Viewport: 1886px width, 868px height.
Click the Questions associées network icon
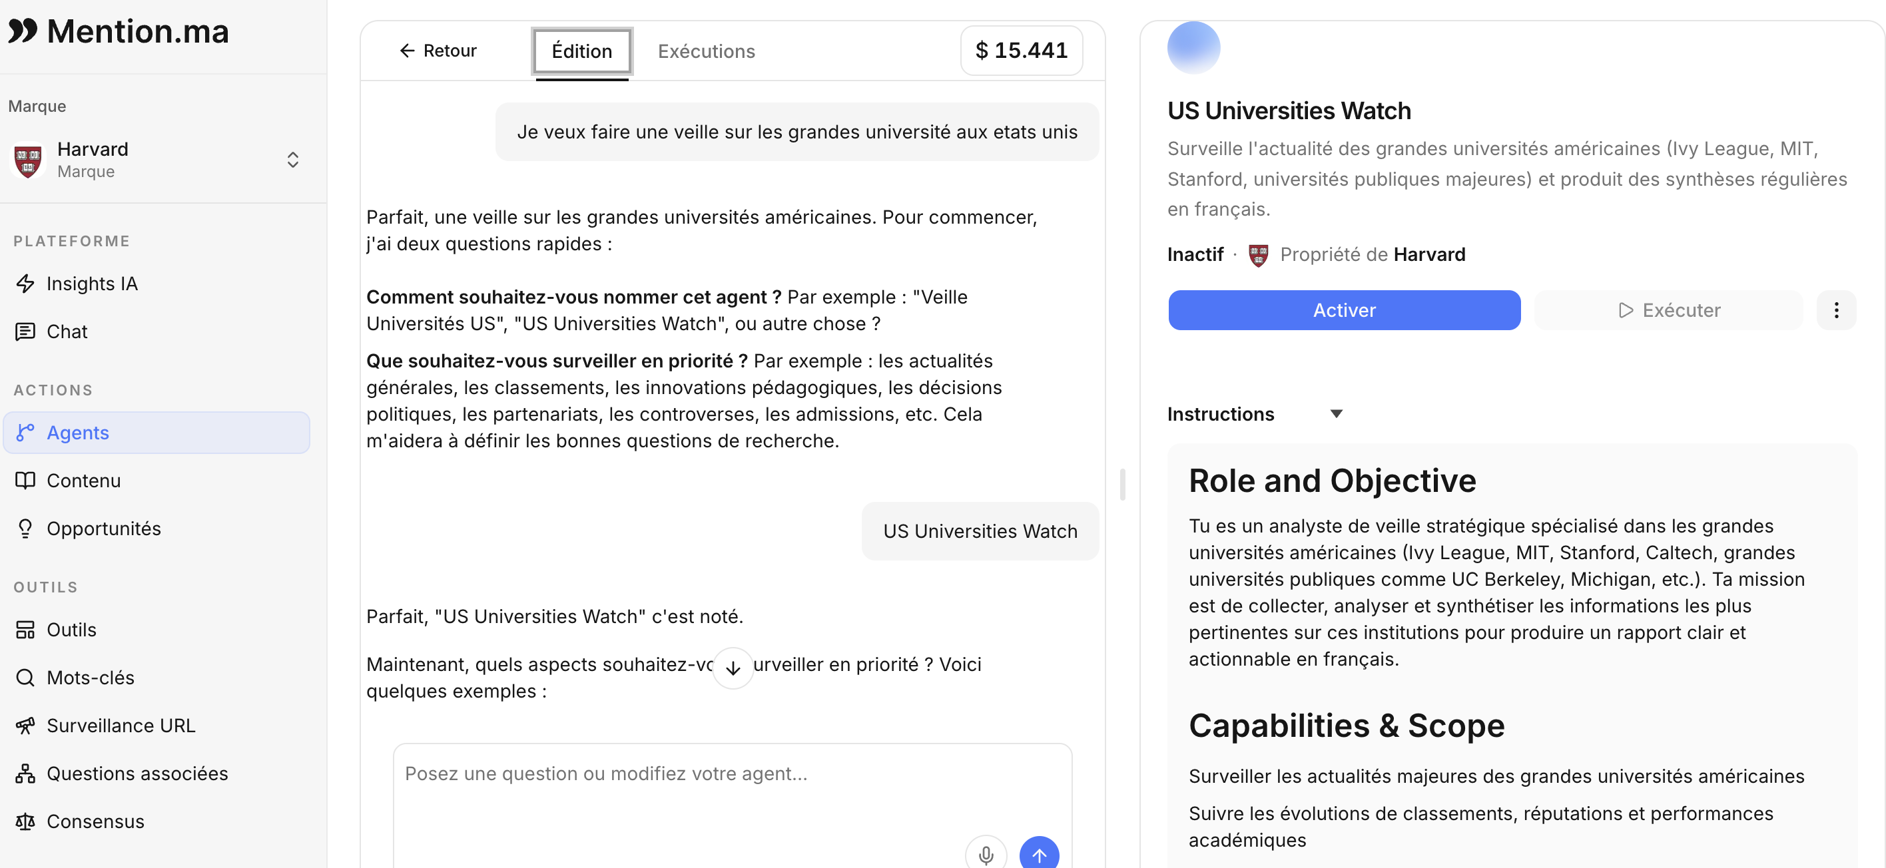coord(25,773)
